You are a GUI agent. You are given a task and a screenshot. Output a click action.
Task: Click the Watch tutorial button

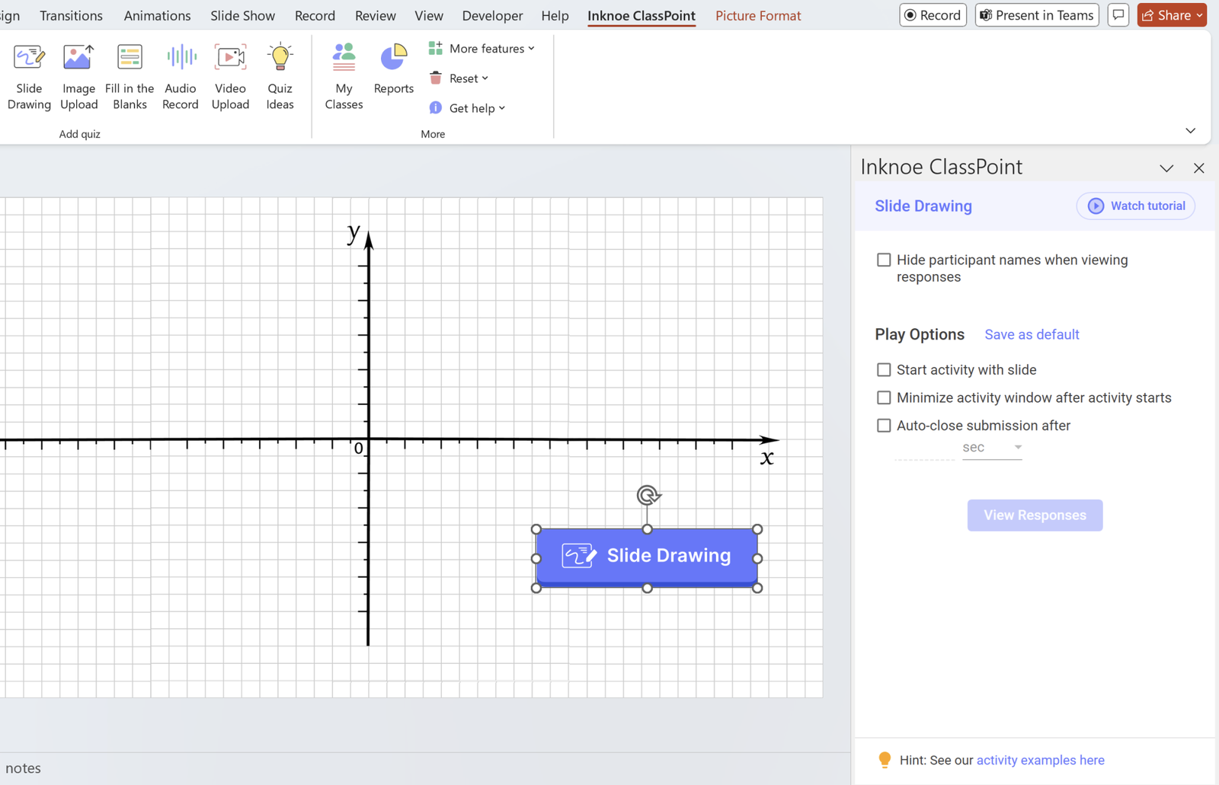pyautogui.click(x=1135, y=206)
